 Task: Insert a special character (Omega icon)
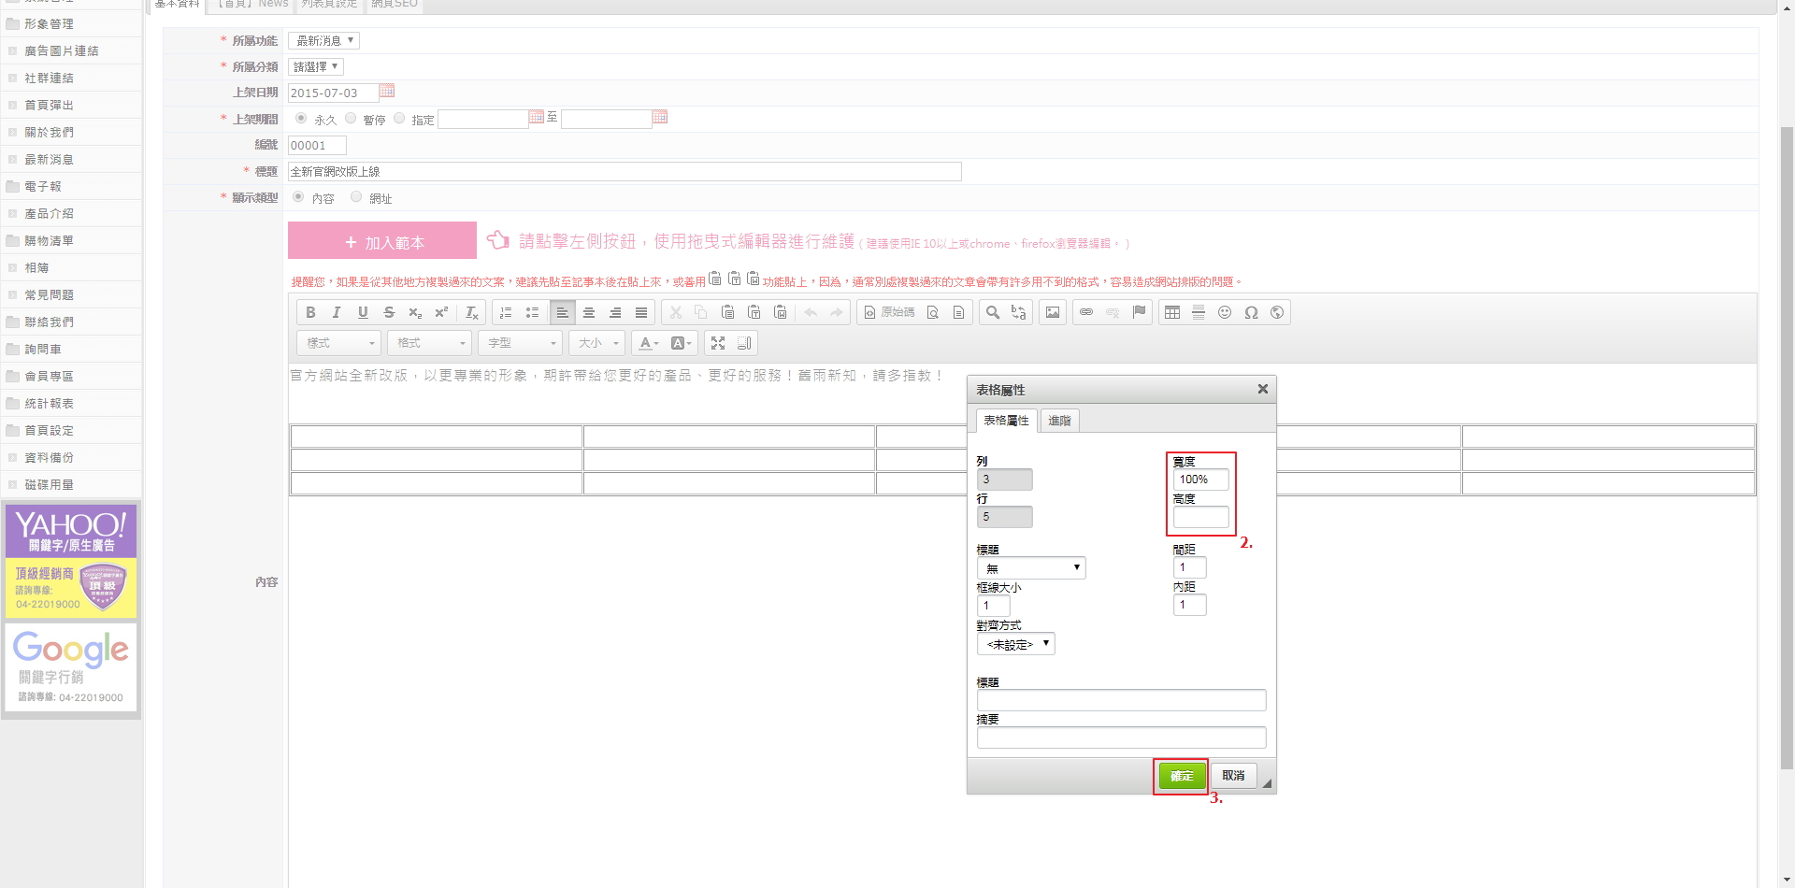tap(1251, 312)
